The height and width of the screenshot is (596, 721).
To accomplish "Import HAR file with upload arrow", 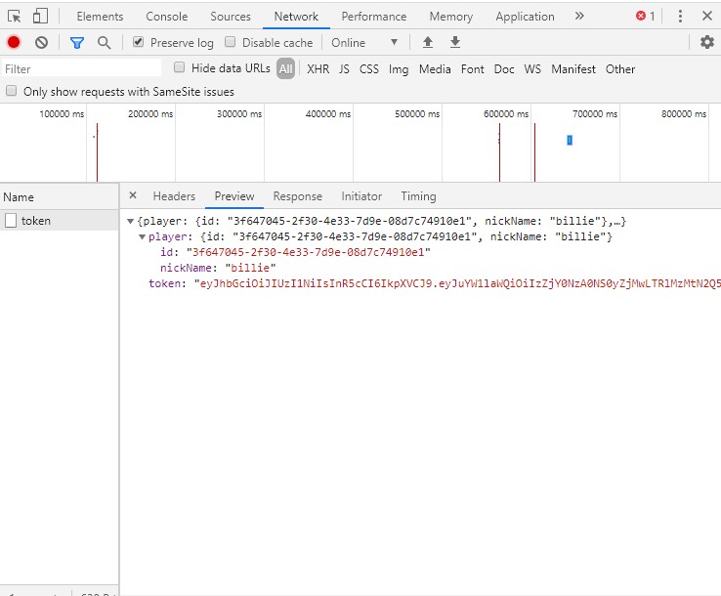I will coord(428,42).
